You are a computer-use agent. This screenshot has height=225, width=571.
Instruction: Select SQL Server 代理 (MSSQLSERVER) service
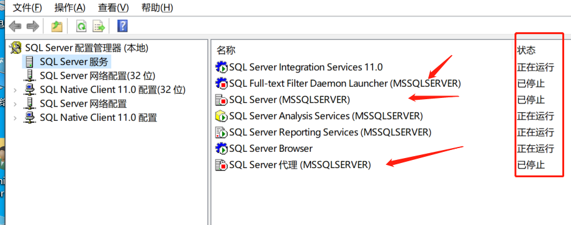click(300, 165)
